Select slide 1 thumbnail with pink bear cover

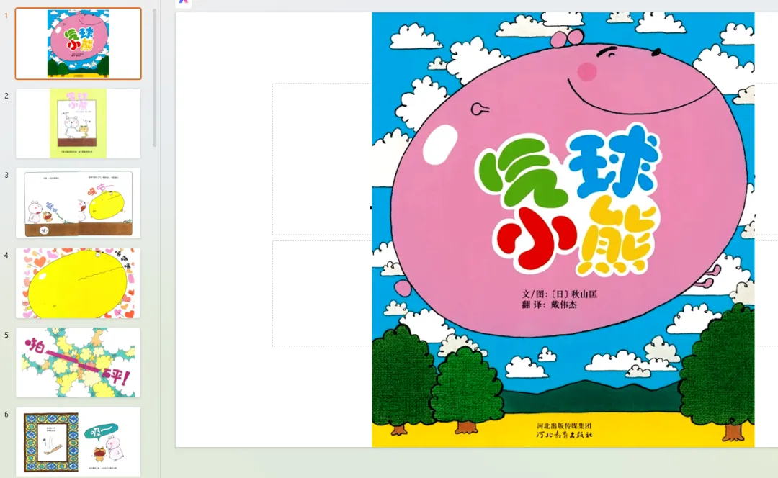[x=79, y=44]
